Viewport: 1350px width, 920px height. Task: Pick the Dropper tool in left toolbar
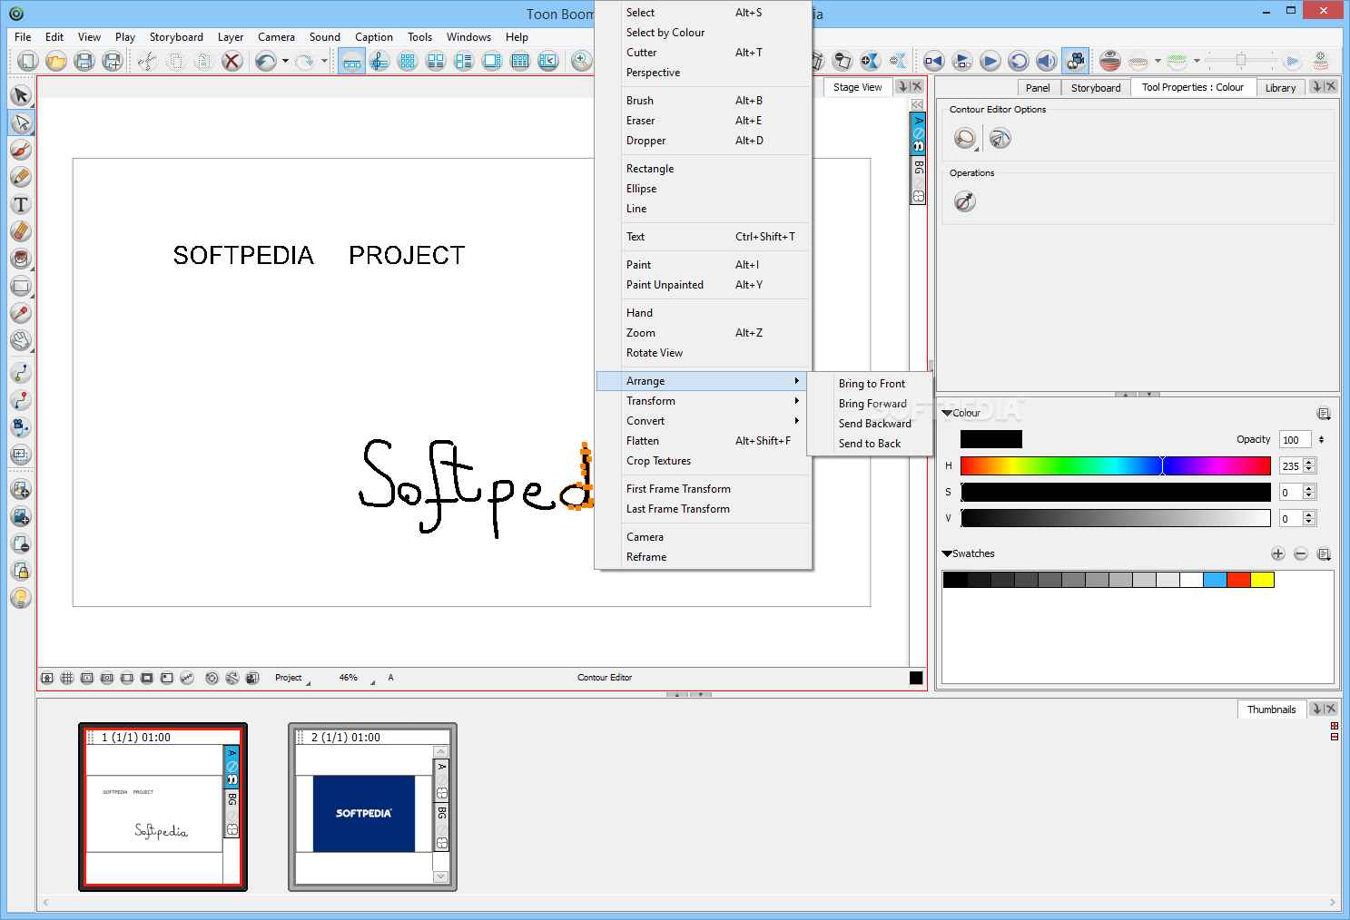coord(20,313)
